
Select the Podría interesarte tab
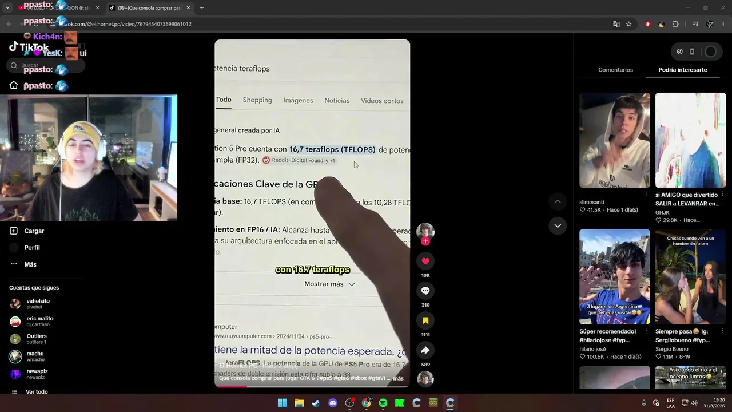coord(683,70)
